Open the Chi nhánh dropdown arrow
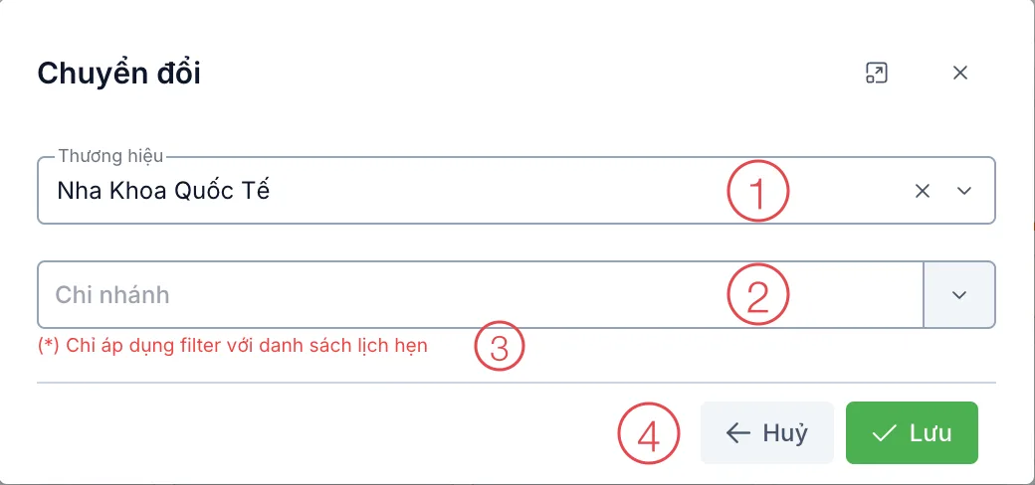The width and height of the screenshot is (1035, 485). click(x=959, y=295)
